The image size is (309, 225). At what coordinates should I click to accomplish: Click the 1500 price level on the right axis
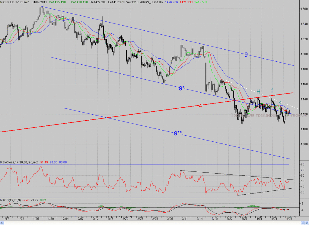pos(304,54)
